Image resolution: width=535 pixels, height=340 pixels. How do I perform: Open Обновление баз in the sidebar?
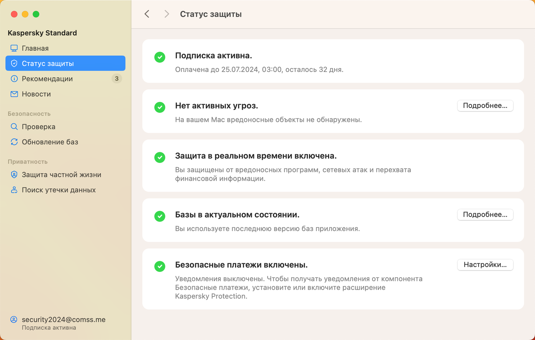pos(65,142)
